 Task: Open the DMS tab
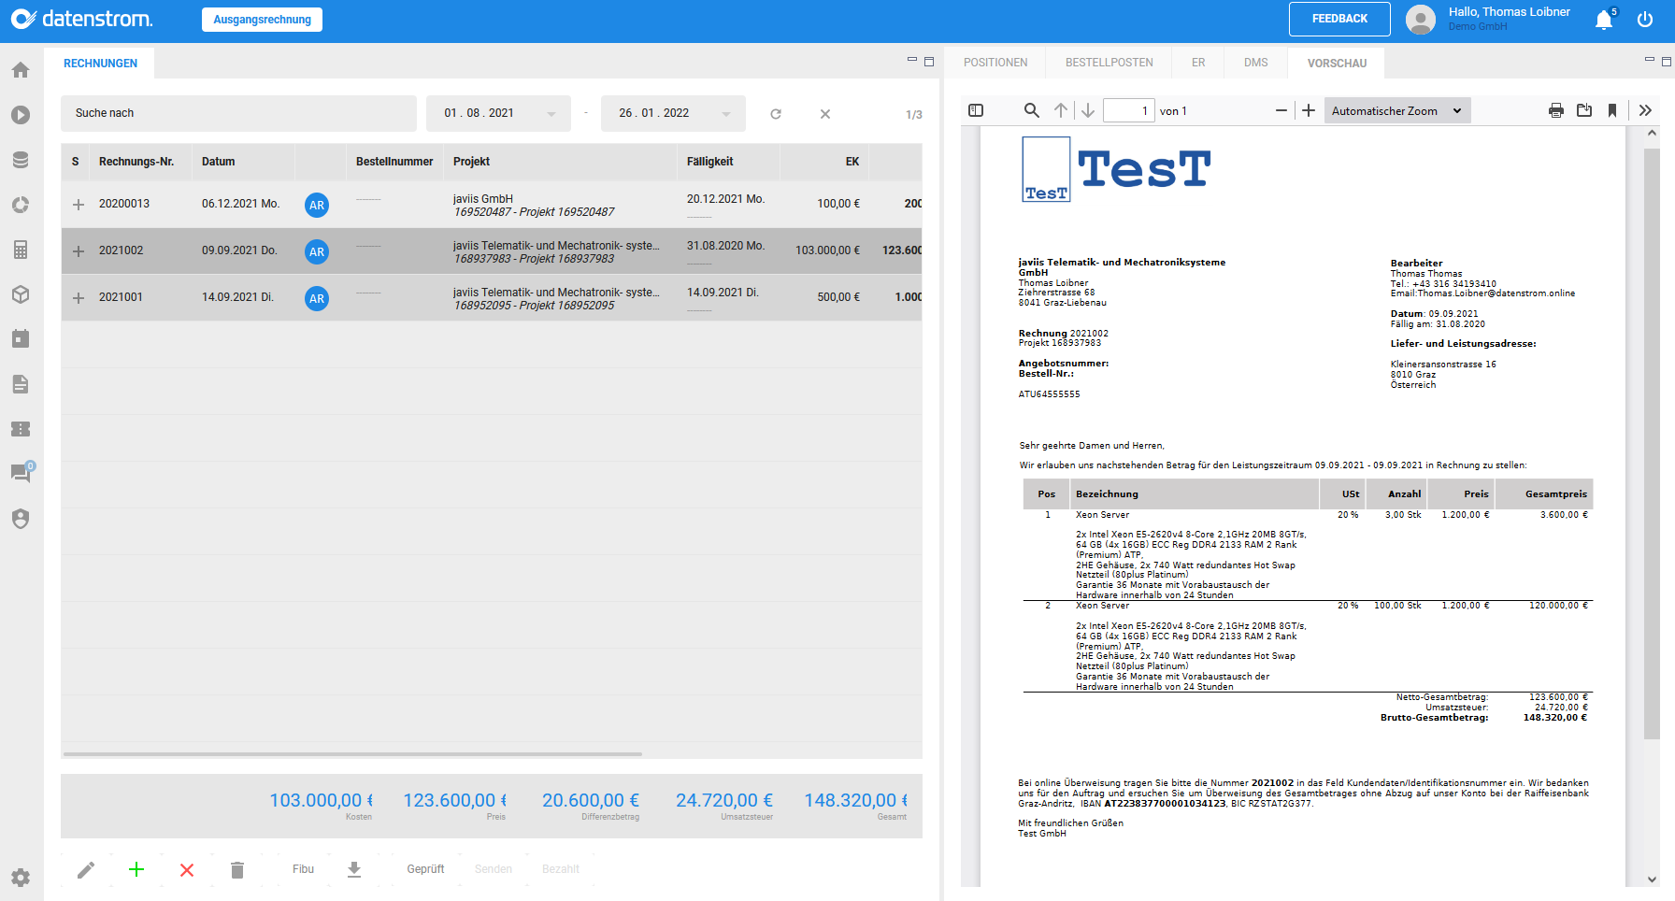coord(1255,62)
